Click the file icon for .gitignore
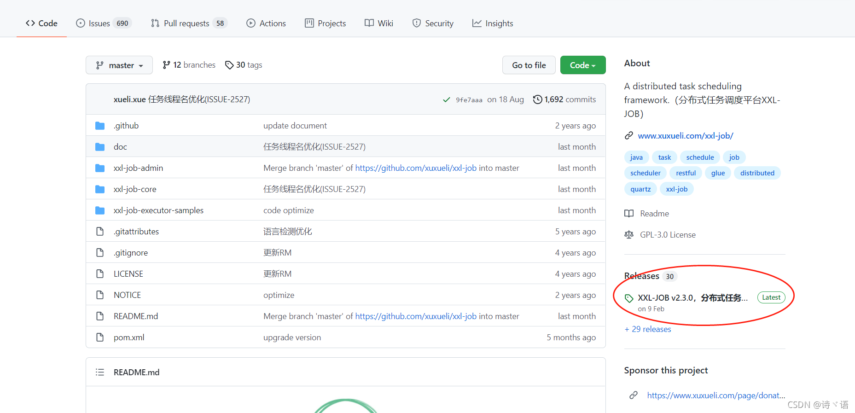The image size is (855, 413). [100, 253]
